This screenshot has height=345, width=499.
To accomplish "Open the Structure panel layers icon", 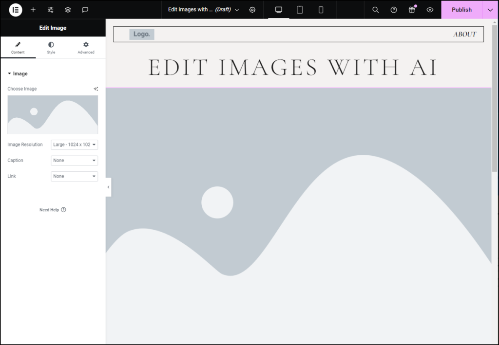I will coord(67,10).
